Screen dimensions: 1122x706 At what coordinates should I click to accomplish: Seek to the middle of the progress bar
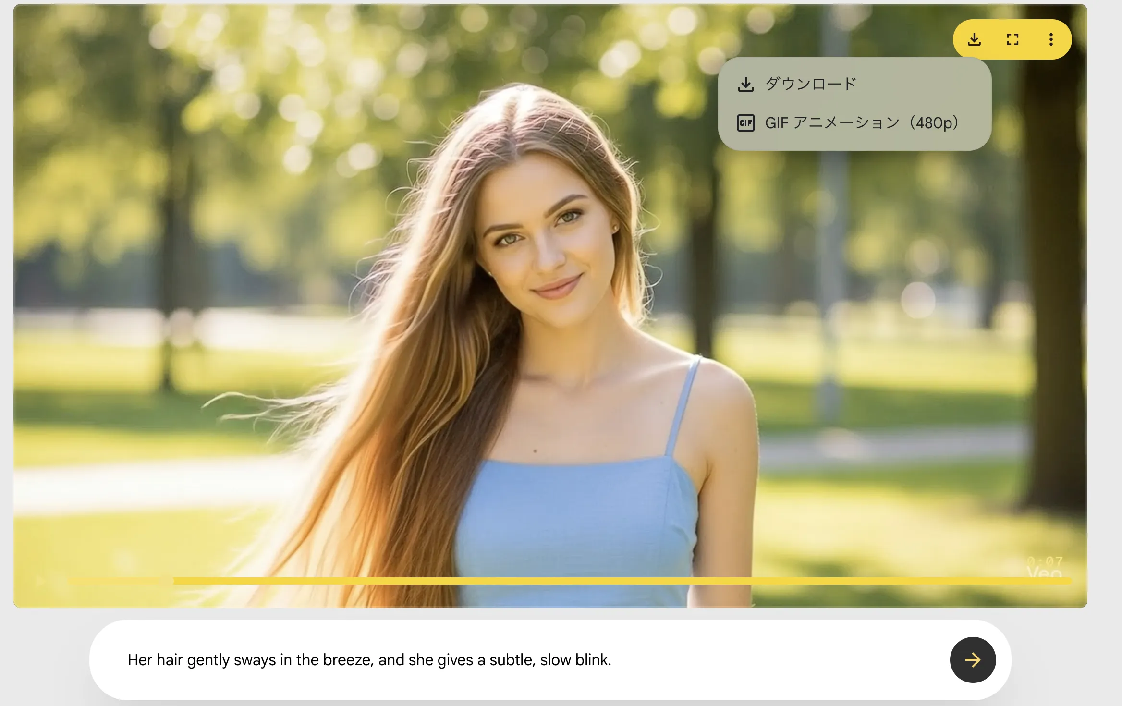coord(570,581)
